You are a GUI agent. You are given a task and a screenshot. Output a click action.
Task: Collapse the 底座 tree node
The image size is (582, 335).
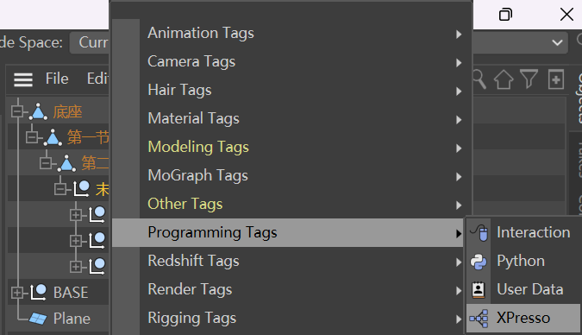(x=16, y=111)
